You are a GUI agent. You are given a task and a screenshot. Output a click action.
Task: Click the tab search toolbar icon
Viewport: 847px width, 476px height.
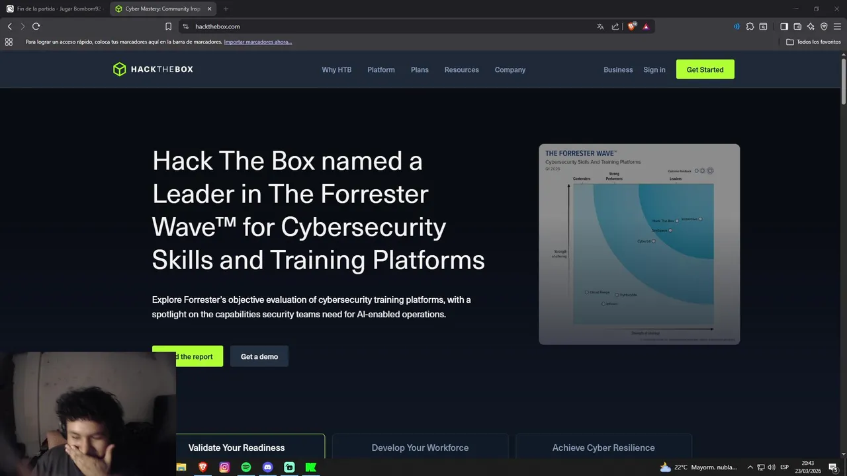[763, 26]
